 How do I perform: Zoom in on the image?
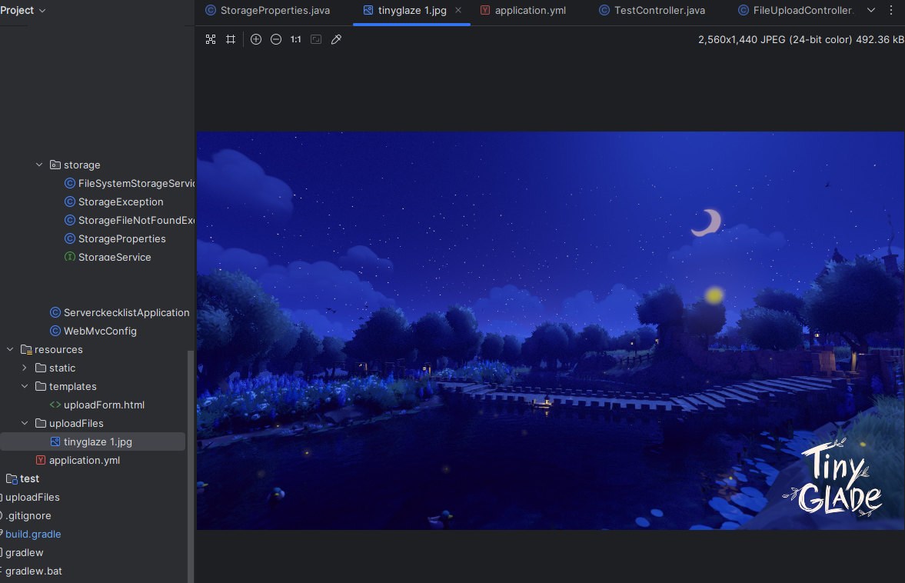[256, 39]
